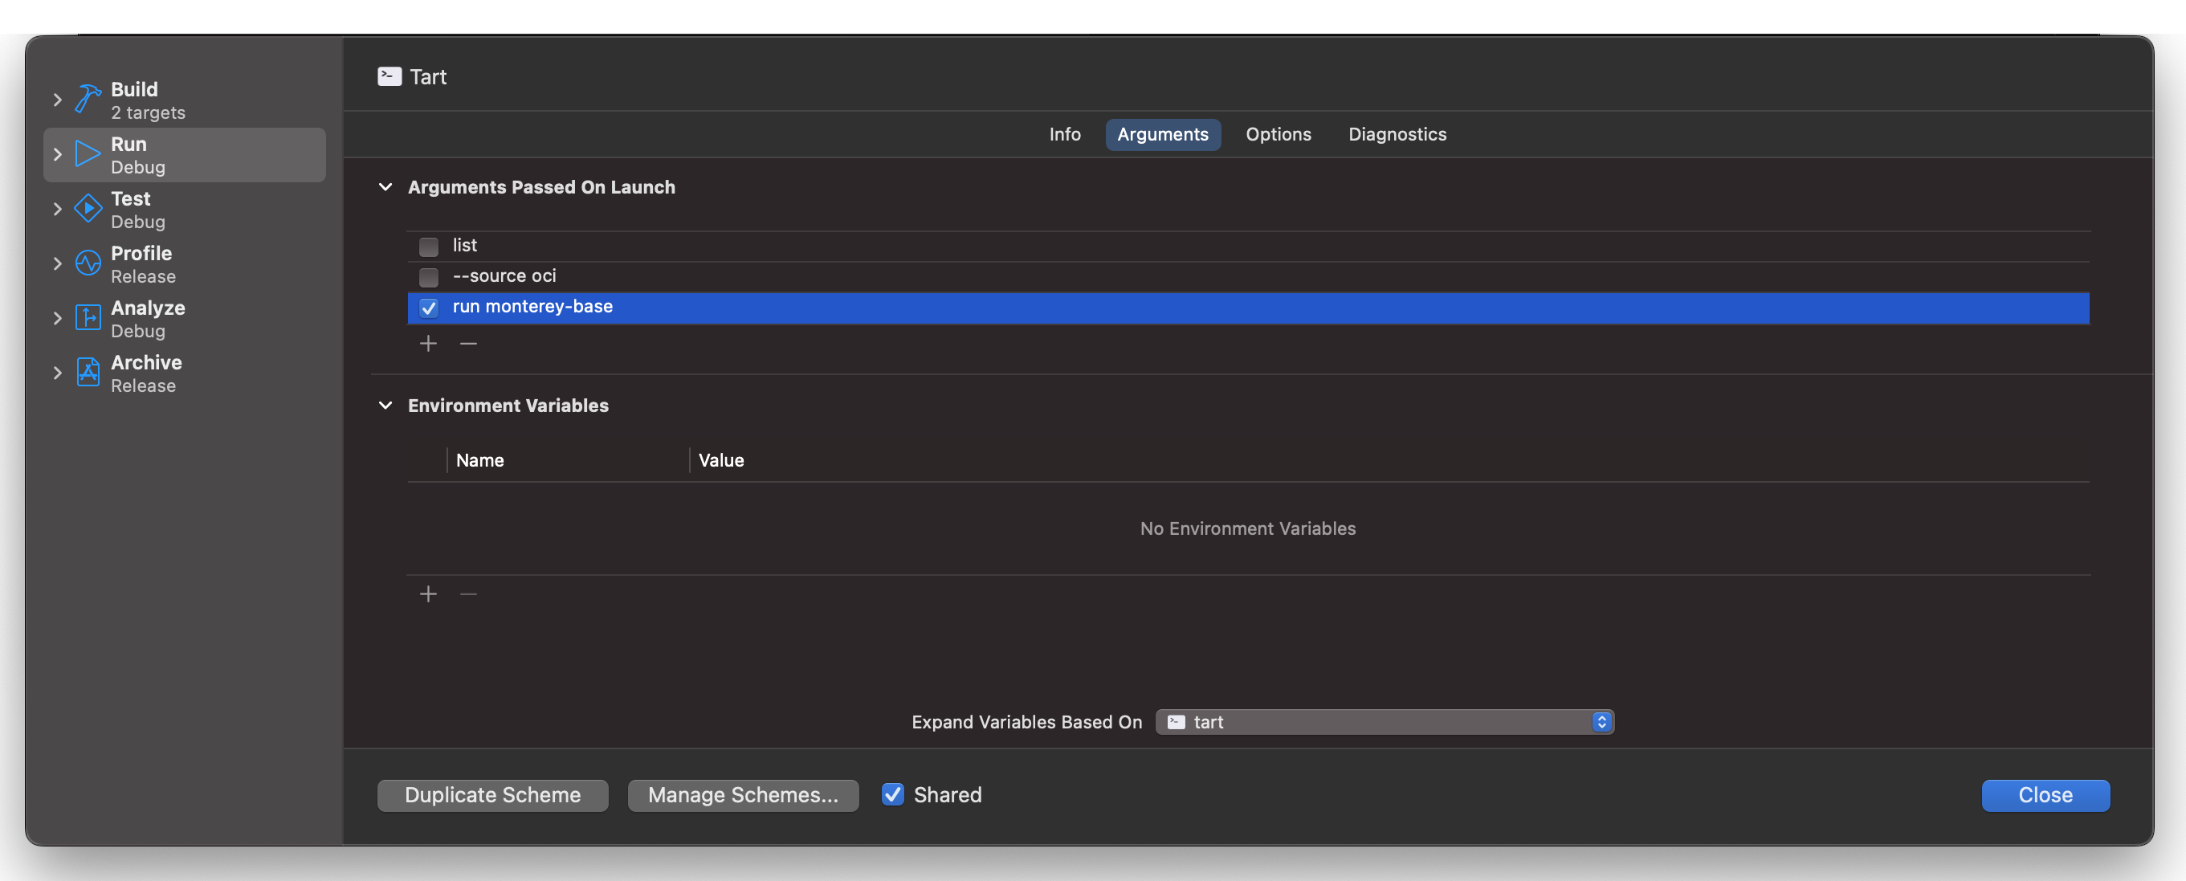Click the Profile action icon
2186x881 pixels.
click(x=88, y=263)
